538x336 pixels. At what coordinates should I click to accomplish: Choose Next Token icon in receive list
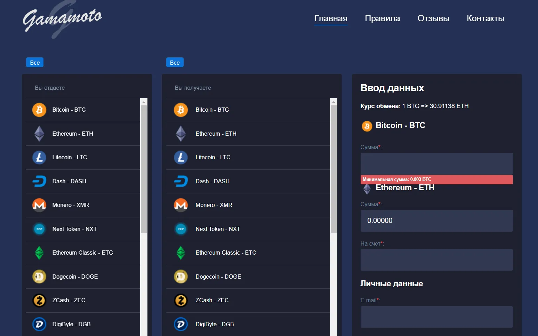[181, 229]
